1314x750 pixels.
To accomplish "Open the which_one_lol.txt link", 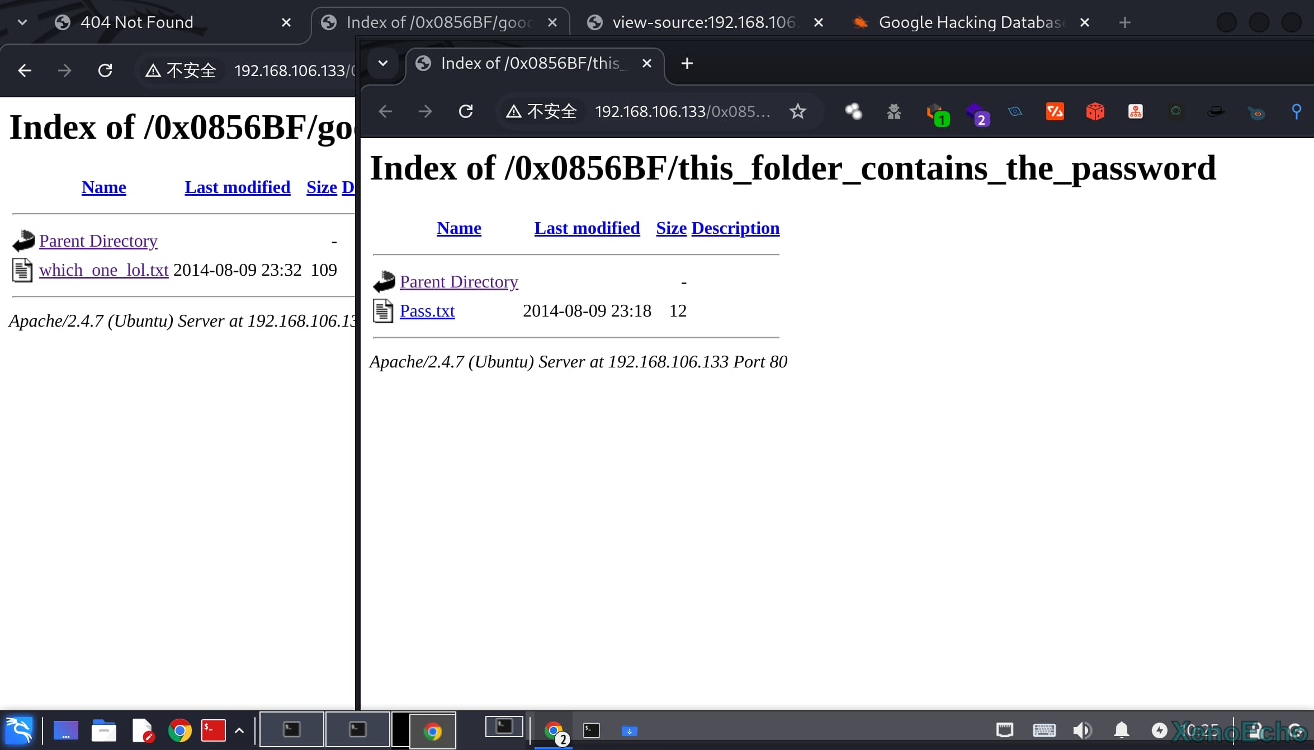I will [103, 270].
